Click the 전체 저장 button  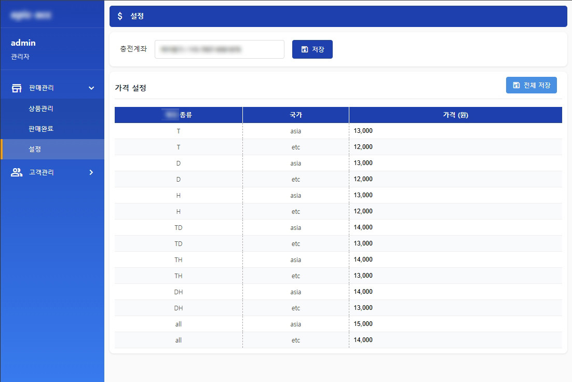pos(531,85)
